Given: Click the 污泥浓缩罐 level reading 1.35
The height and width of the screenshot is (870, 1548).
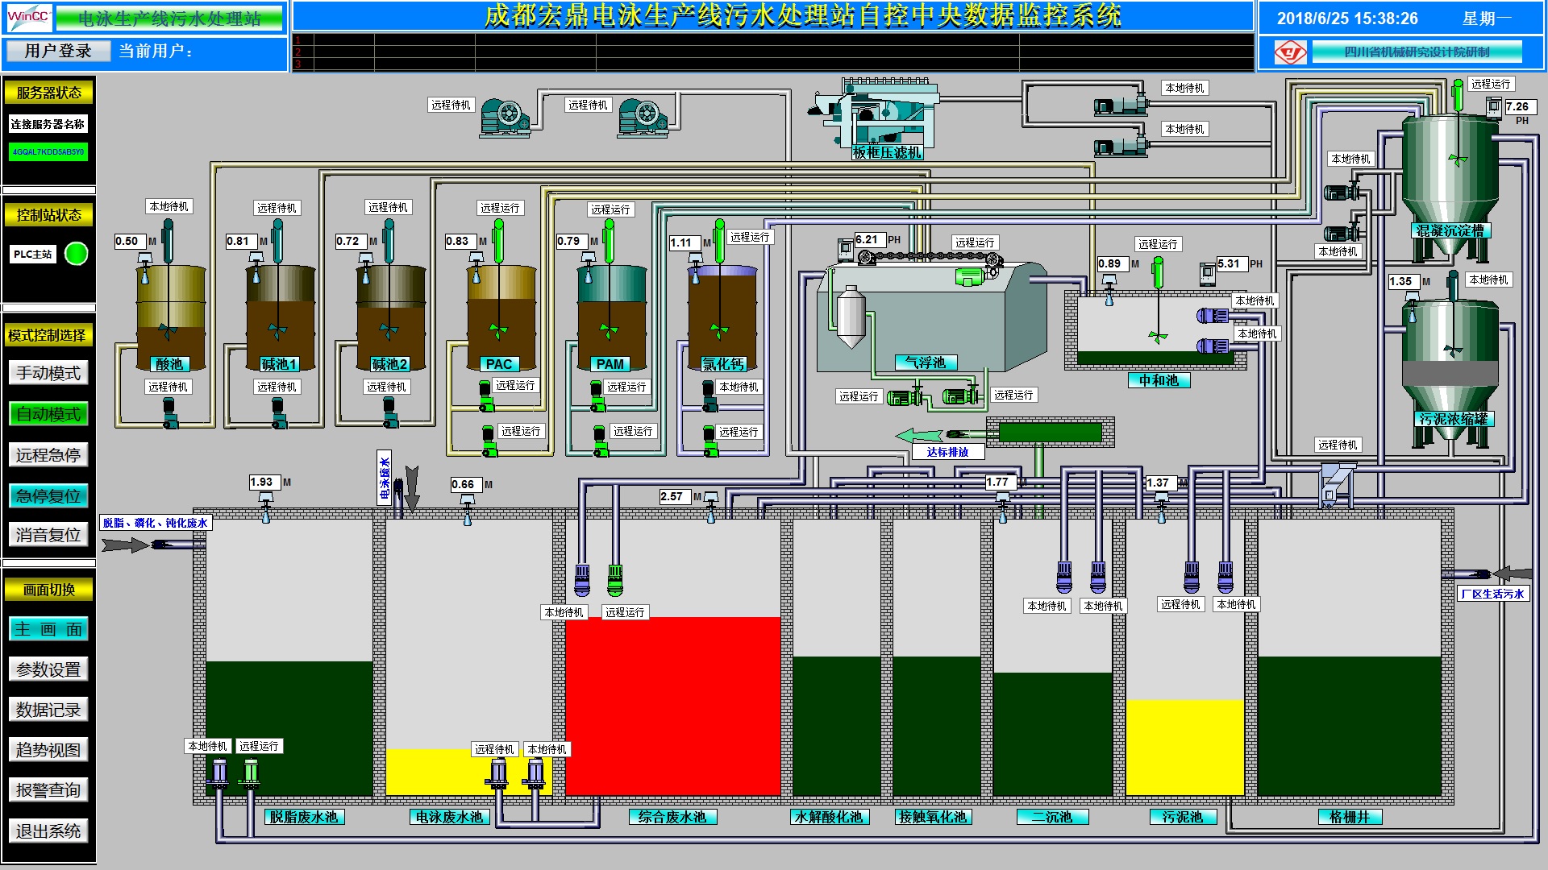Looking at the screenshot, I should (x=1404, y=282).
